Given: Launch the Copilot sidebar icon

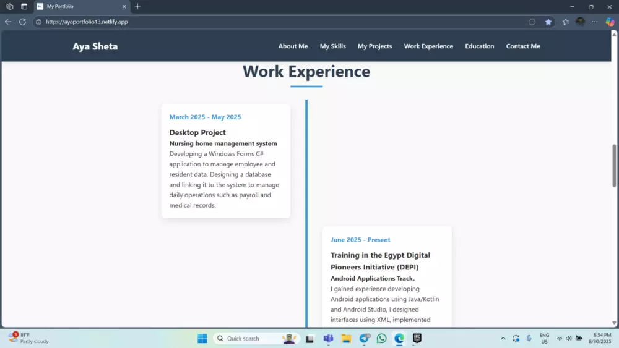Looking at the screenshot, I should tap(610, 22).
